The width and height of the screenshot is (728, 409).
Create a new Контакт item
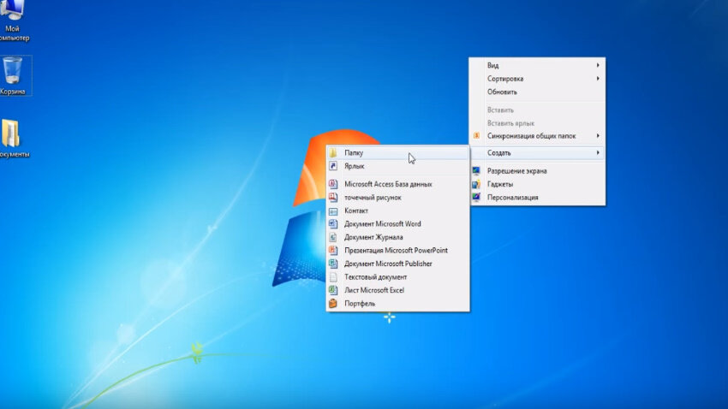coord(398,210)
